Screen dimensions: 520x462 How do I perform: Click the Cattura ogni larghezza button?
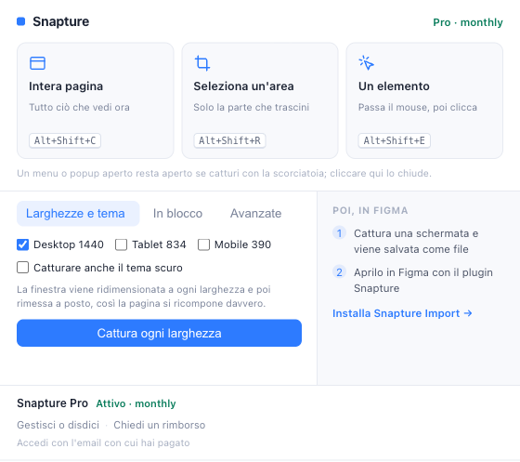(x=159, y=333)
